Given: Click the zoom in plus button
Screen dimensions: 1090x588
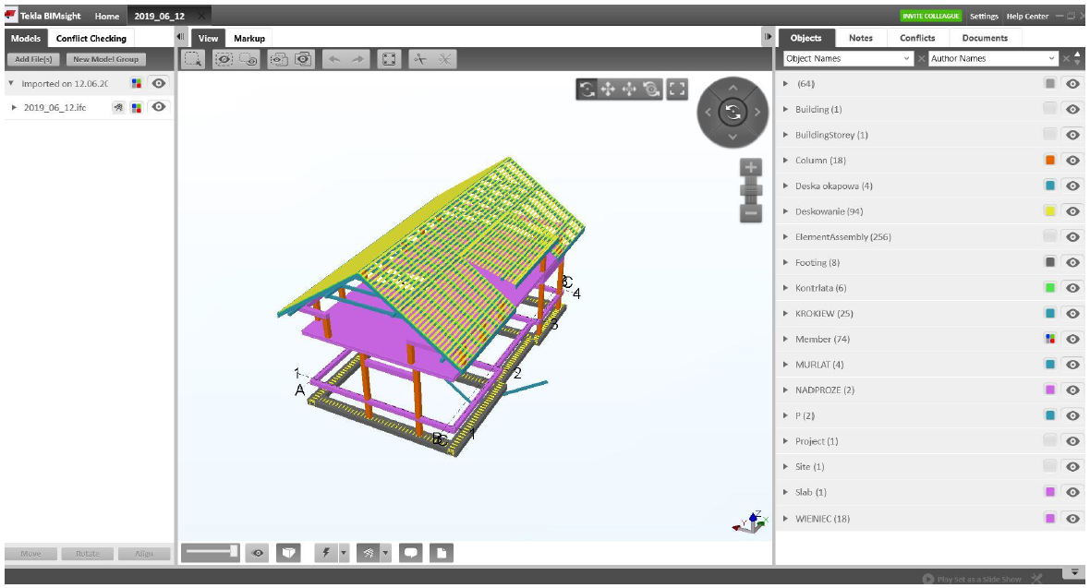Looking at the screenshot, I should (x=751, y=168).
